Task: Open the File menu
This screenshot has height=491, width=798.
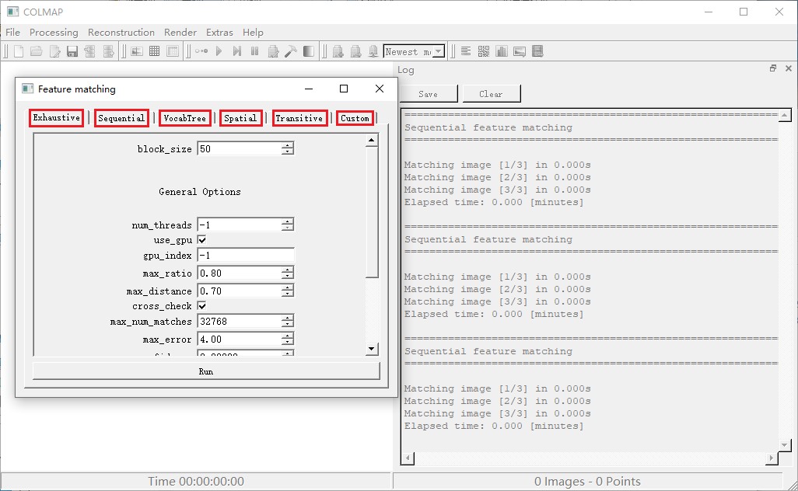Action: (12, 33)
